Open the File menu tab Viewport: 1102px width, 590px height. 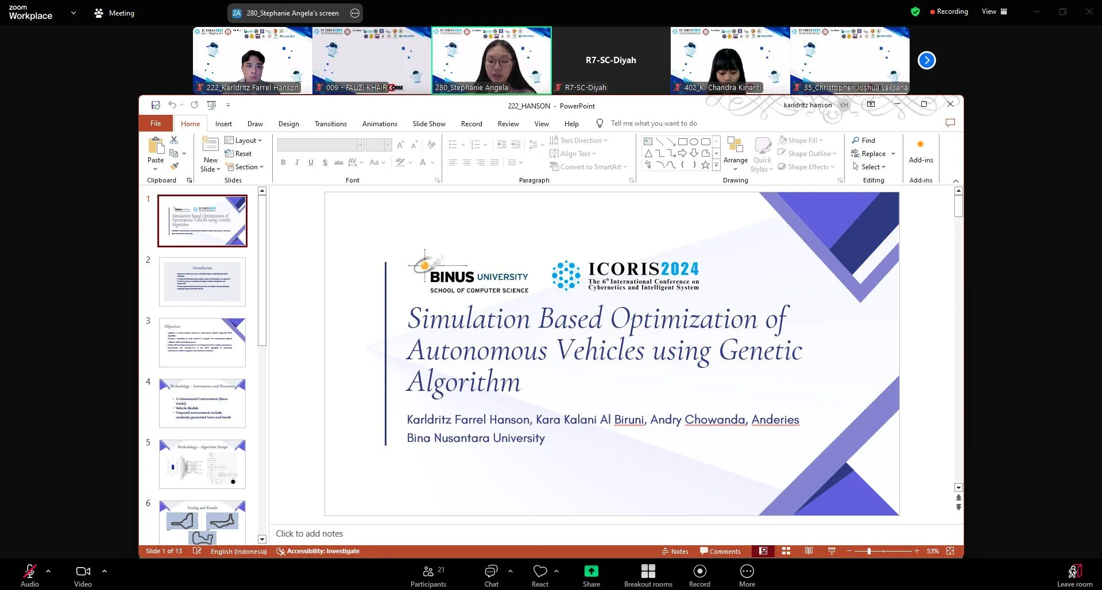click(x=156, y=123)
